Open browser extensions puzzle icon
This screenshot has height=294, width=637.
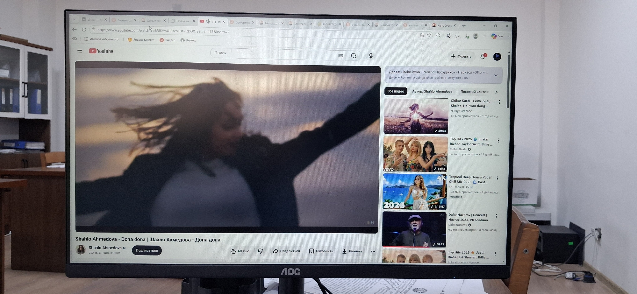pyautogui.click(x=438, y=36)
